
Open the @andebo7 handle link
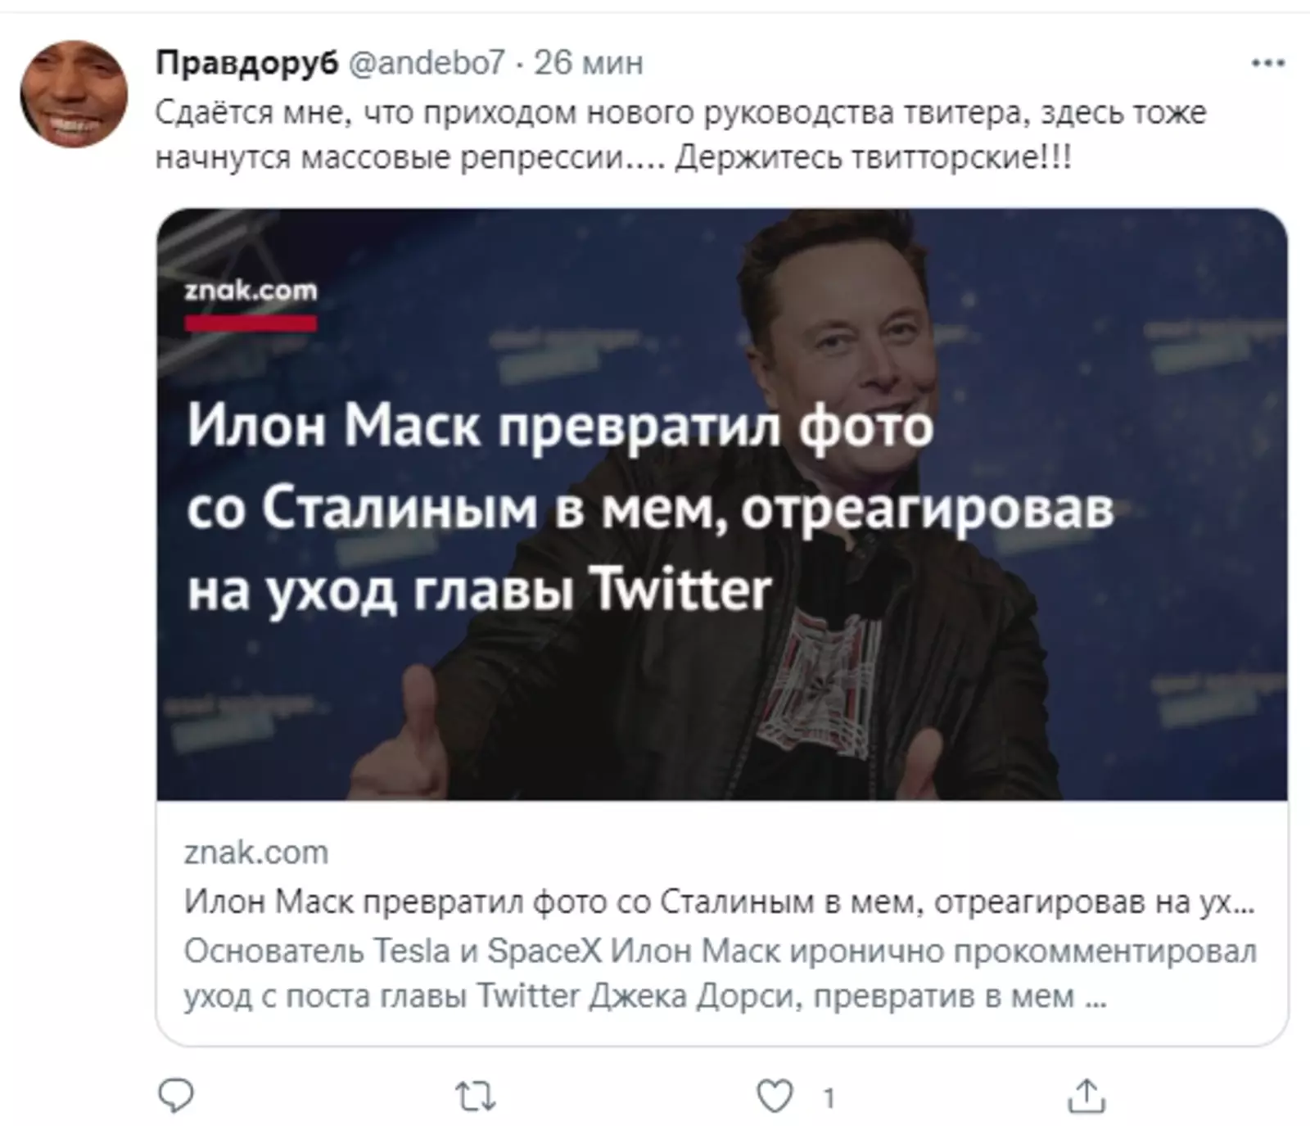[x=427, y=62]
